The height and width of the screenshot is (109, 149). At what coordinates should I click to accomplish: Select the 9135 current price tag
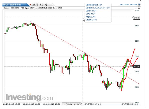click(x=136, y=67)
